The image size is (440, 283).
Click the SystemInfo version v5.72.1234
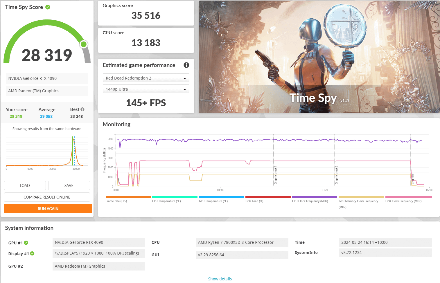click(385, 253)
